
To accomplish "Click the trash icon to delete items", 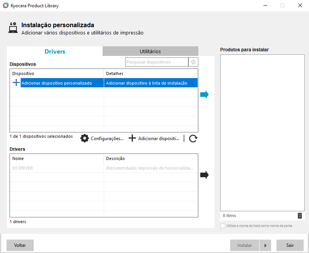I will [x=299, y=216].
